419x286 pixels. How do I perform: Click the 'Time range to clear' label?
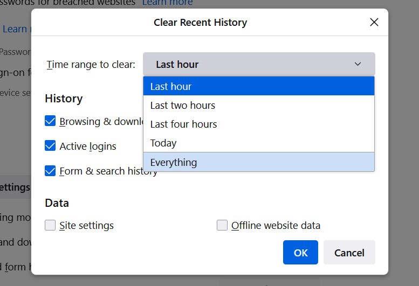[91, 65]
